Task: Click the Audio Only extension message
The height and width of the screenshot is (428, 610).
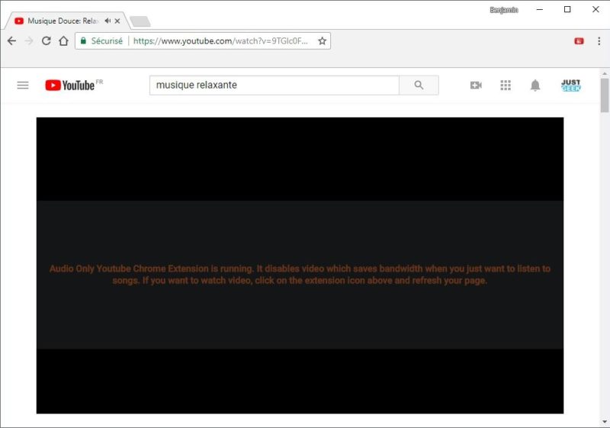Action: tap(300, 275)
